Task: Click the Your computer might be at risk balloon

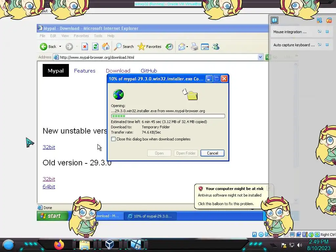Action: tap(231, 196)
